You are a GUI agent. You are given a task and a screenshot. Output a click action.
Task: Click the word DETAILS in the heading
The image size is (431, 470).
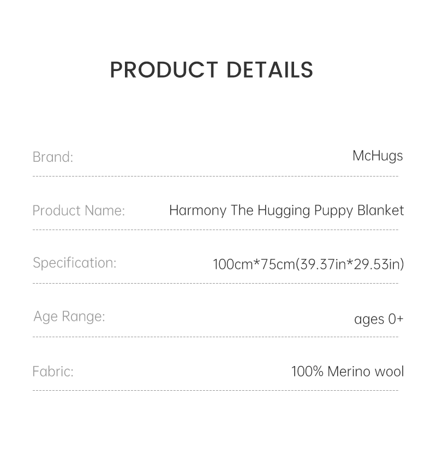point(270,70)
